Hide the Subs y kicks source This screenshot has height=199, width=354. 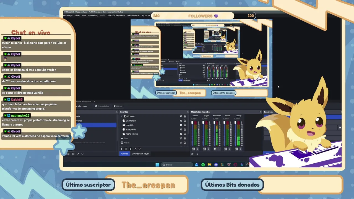click(181, 129)
